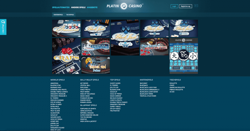Click The Pig Wizard link
Image resolution: width=250 pixels, height=131 pixels.
tap(86, 117)
